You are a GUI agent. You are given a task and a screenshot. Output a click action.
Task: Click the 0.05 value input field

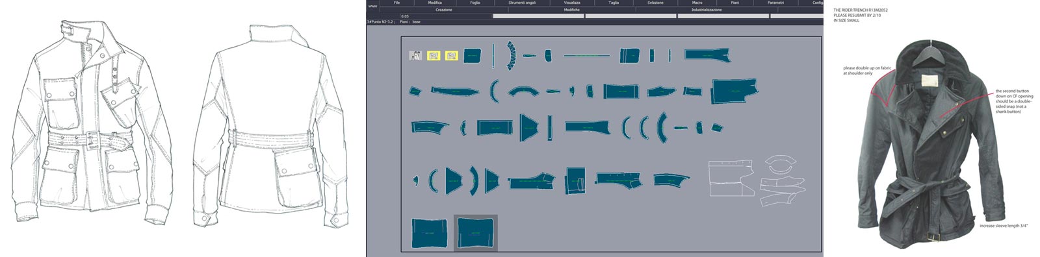[446, 16]
